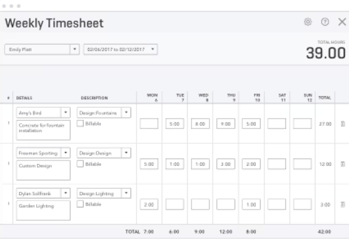Select Saturday field in Freeman Sporting row
This screenshot has height=239, width=349.
pyautogui.click(x=277, y=164)
